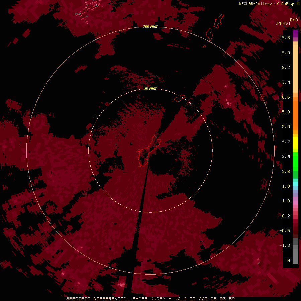Click the 8.2 value on the color scale

(286, 67)
